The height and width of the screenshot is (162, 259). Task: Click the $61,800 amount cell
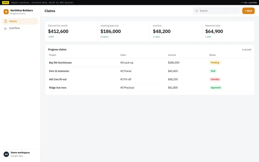[173, 87]
